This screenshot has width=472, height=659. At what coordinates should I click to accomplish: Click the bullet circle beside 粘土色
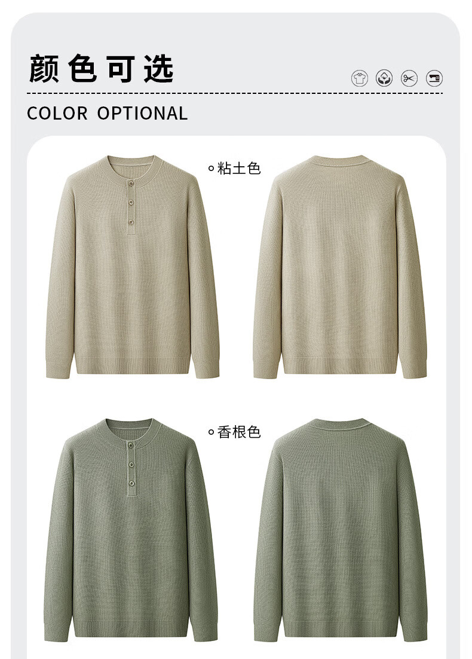(x=212, y=169)
